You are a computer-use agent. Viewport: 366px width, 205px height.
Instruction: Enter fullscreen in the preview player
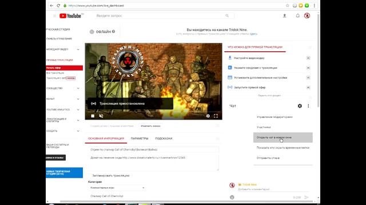coord(216,116)
